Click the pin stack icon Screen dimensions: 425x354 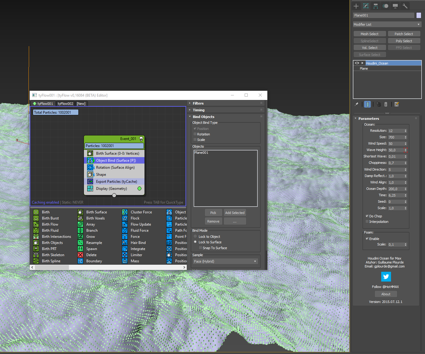tap(356, 105)
